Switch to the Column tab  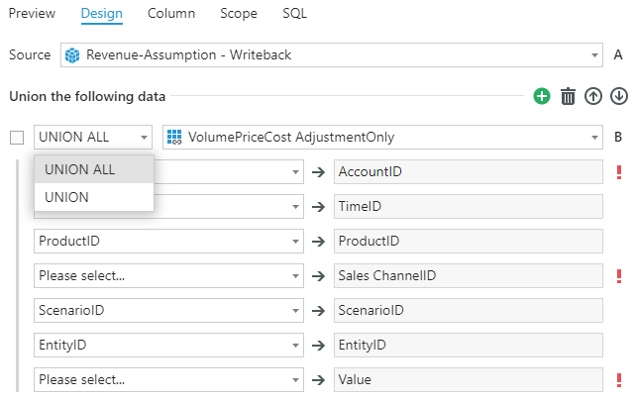point(170,14)
